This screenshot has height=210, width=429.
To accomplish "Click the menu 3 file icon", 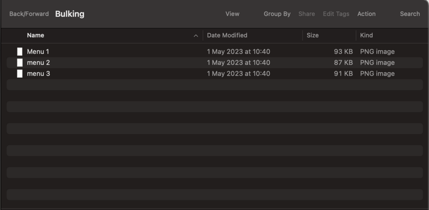I will pyautogui.click(x=20, y=74).
